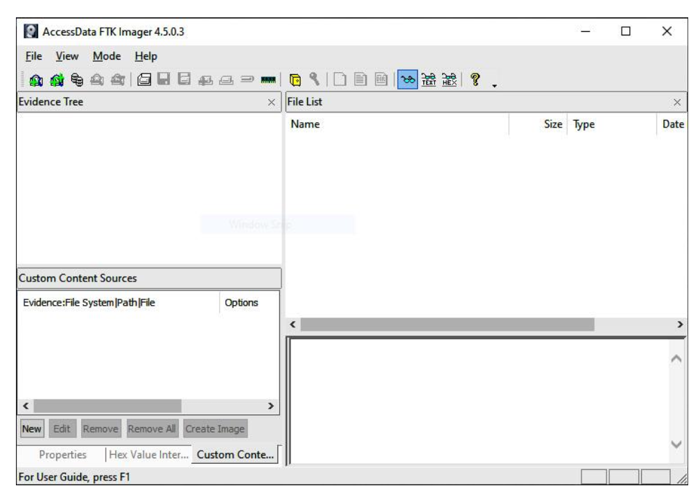The image size is (700, 495).
Task: Click the Export Files blank page icon
Action: (x=340, y=80)
